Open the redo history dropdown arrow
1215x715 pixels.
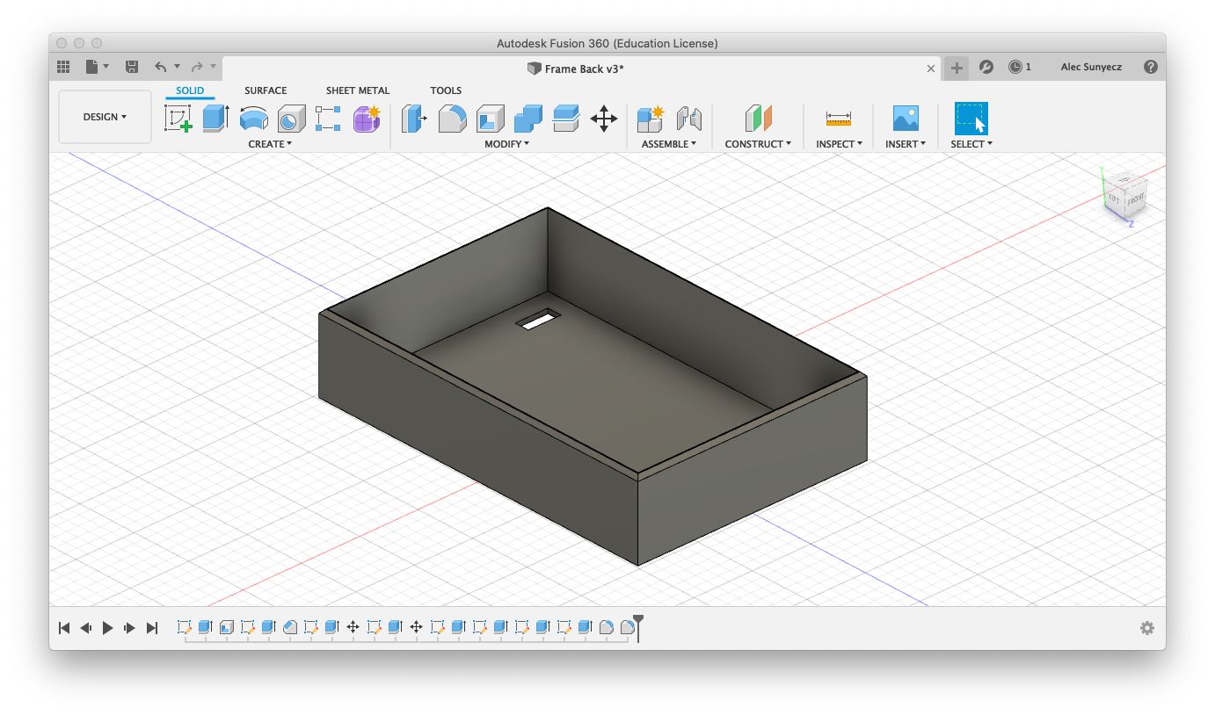coord(213,67)
